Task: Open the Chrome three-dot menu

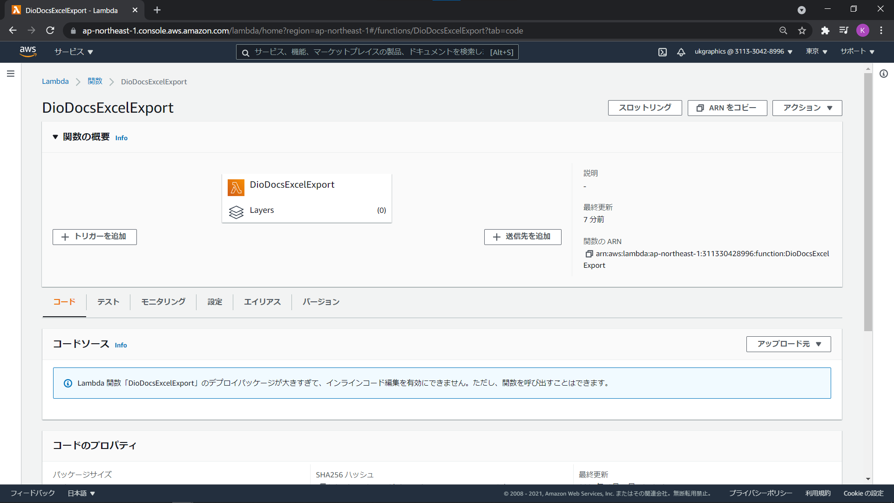Action: coord(881,31)
